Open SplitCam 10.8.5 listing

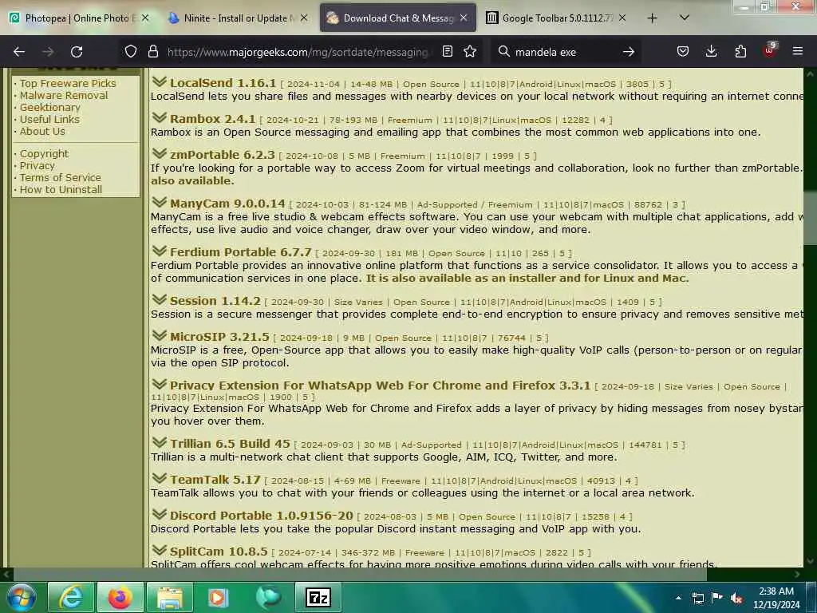(219, 552)
